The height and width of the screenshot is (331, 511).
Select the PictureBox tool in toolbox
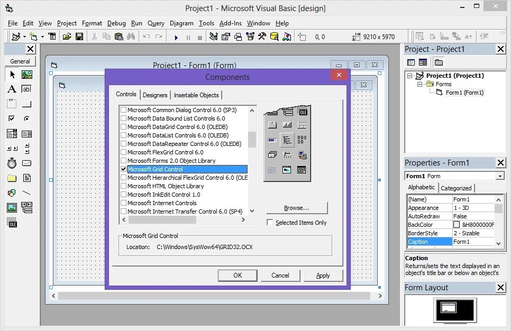tap(27, 75)
